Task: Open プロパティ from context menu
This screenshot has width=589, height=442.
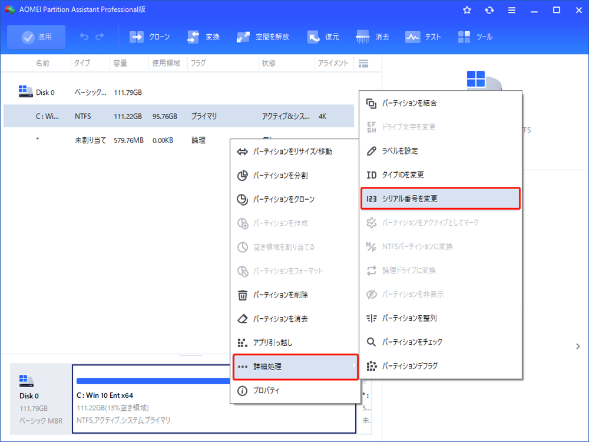Action: click(295, 391)
